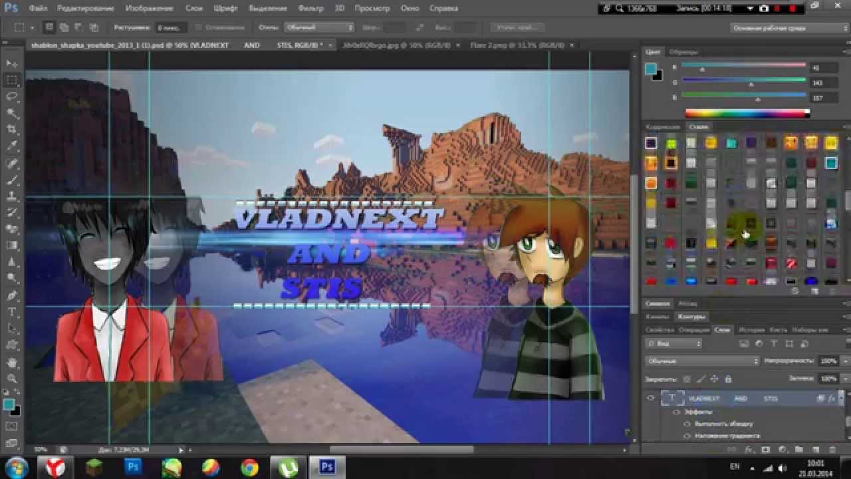Switch to the История tab
This screenshot has width=851, height=479.
coord(752,330)
